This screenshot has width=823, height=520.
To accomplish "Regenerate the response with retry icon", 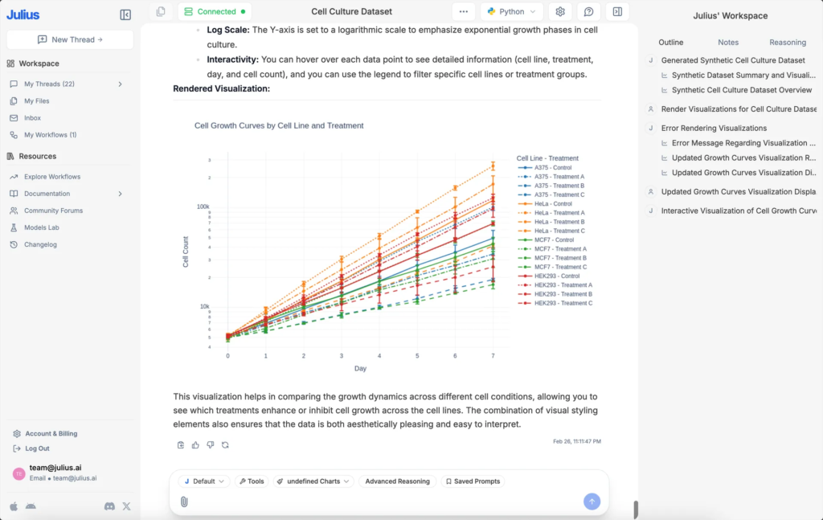I will 225,444.
